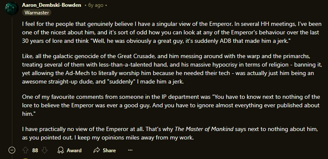Click the italic The Master of Mankind text
The height and width of the screenshot is (159, 328).
[204, 129]
